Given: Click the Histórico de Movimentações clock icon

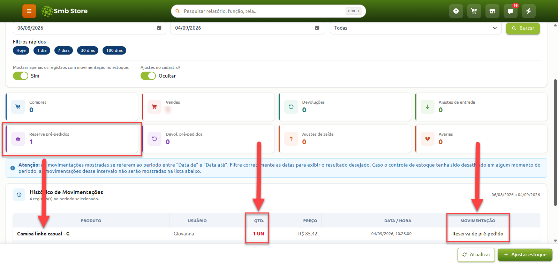Looking at the screenshot, I should (x=19, y=195).
